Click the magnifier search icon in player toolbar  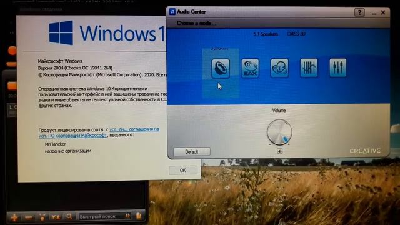tap(69, 217)
